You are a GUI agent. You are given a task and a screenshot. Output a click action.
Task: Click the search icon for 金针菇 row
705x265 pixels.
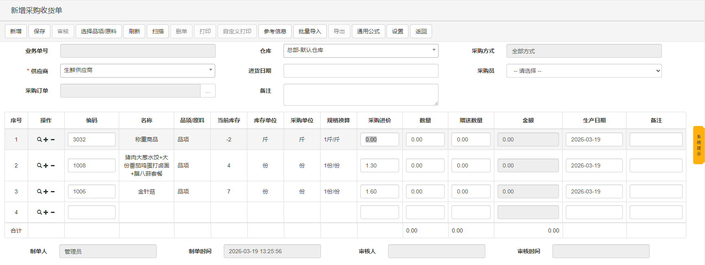point(39,191)
